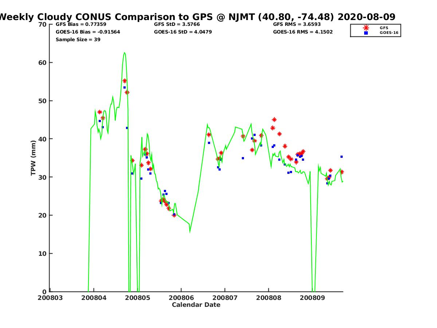Select the GOES-16 legend label text
The width and height of the screenshot is (437, 328).
[x=389, y=33]
